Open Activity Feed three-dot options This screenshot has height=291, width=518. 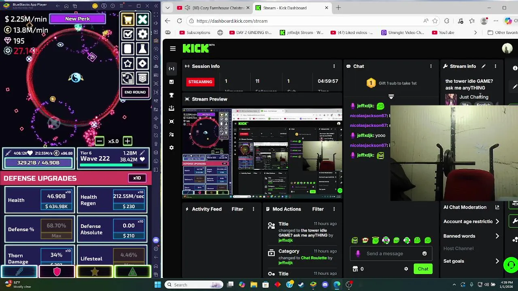pyautogui.click(x=253, y=209)
